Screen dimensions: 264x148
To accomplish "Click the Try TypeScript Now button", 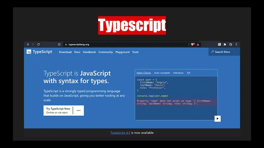I will [x=58, y=111].
